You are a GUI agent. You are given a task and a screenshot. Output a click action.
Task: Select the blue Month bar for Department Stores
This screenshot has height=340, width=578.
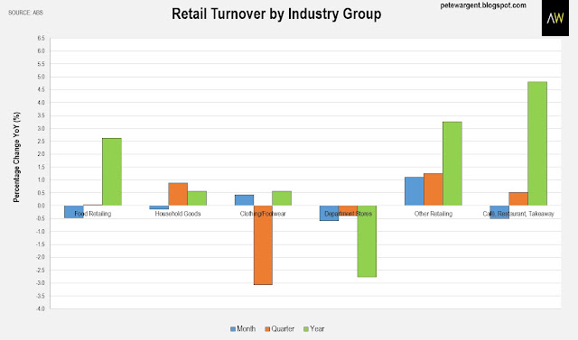pos(329,213)
